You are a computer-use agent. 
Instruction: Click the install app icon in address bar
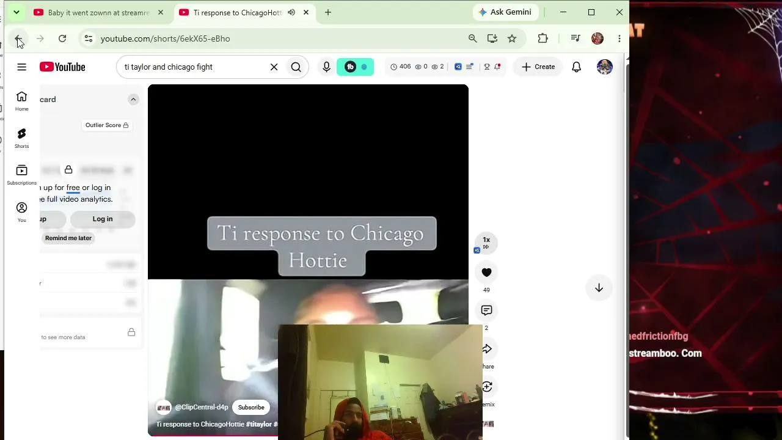492,38
